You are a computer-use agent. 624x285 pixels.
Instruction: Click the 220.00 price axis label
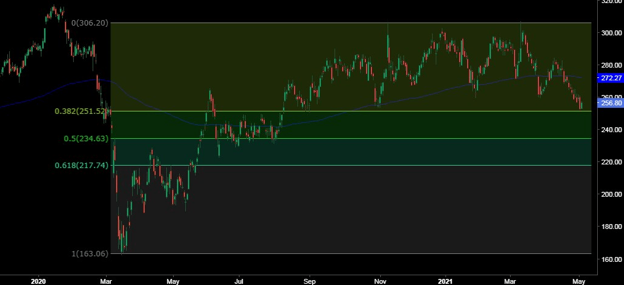coord(612,162)
